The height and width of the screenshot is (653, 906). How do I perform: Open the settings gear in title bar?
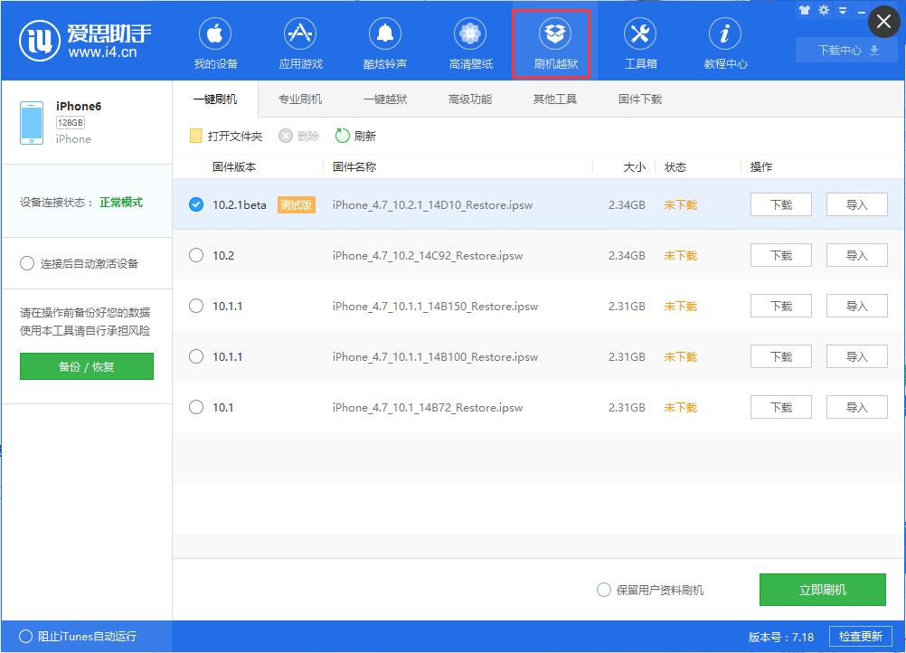pos(823,11)
